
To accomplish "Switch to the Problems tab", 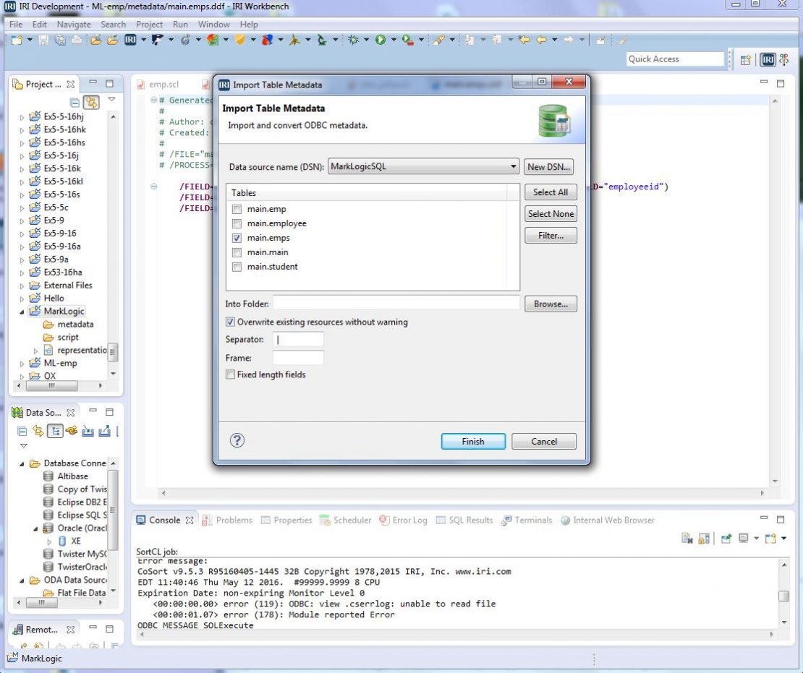I will [227, 520].
